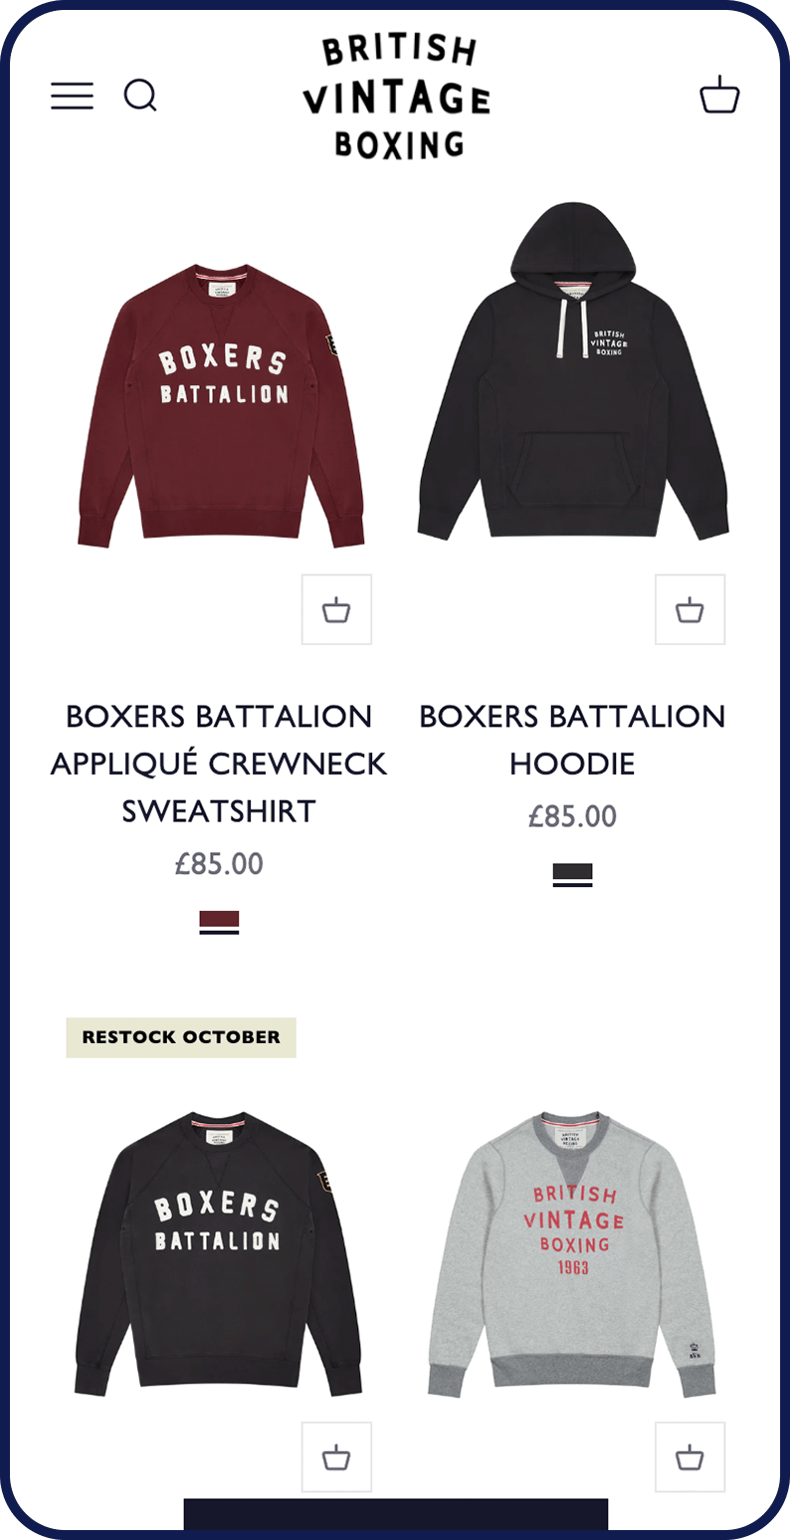Open Boxers Battalion Appliqué Crewneck Sweatshirt title

pos(219,764)
